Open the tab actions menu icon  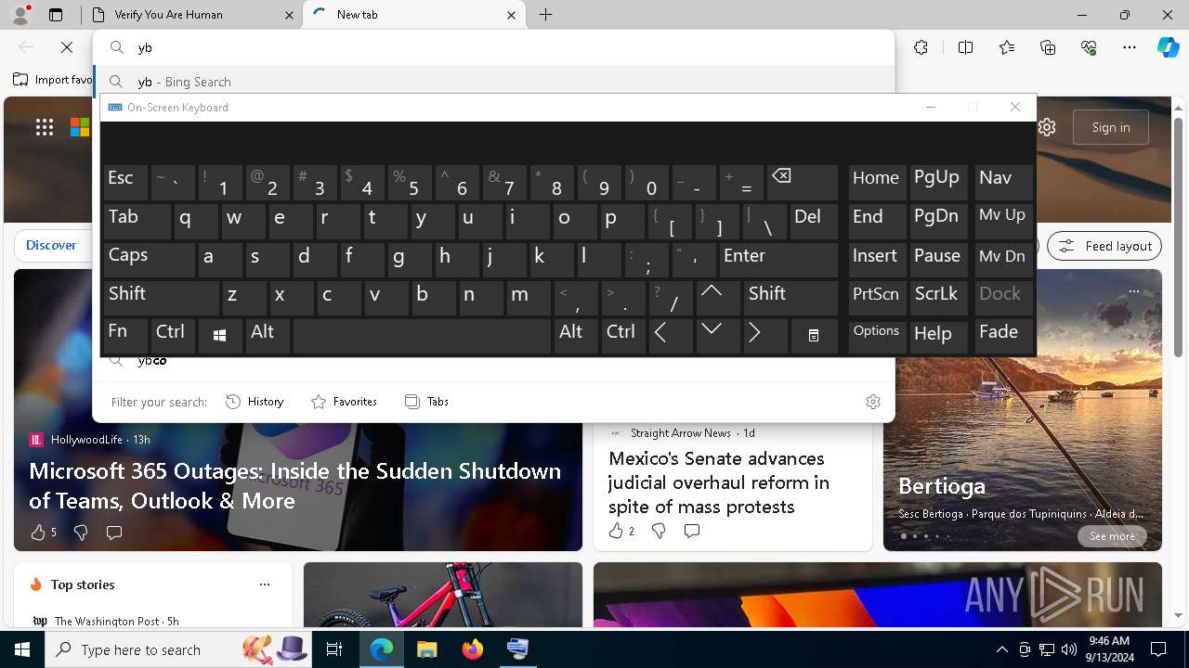[x=56, y=15]
